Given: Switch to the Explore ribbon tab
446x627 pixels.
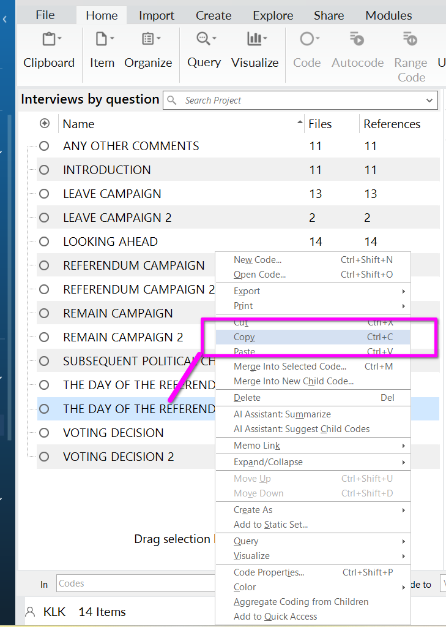Looking at the screenshot, I should 272,15.
